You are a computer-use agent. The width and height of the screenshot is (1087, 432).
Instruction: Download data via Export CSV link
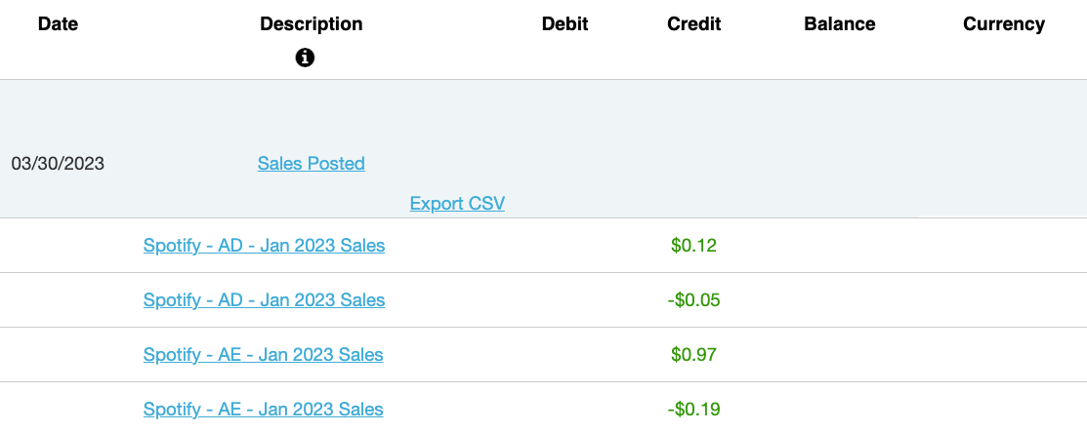pyautogui.click(x=457, y=204)
